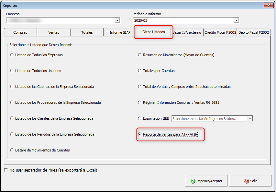
Task: Switch to the Compras tab
Action: 20,32
